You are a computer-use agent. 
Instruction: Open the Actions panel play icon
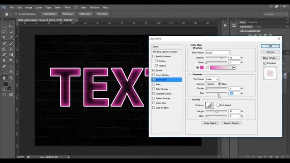[x=225, y=25]
